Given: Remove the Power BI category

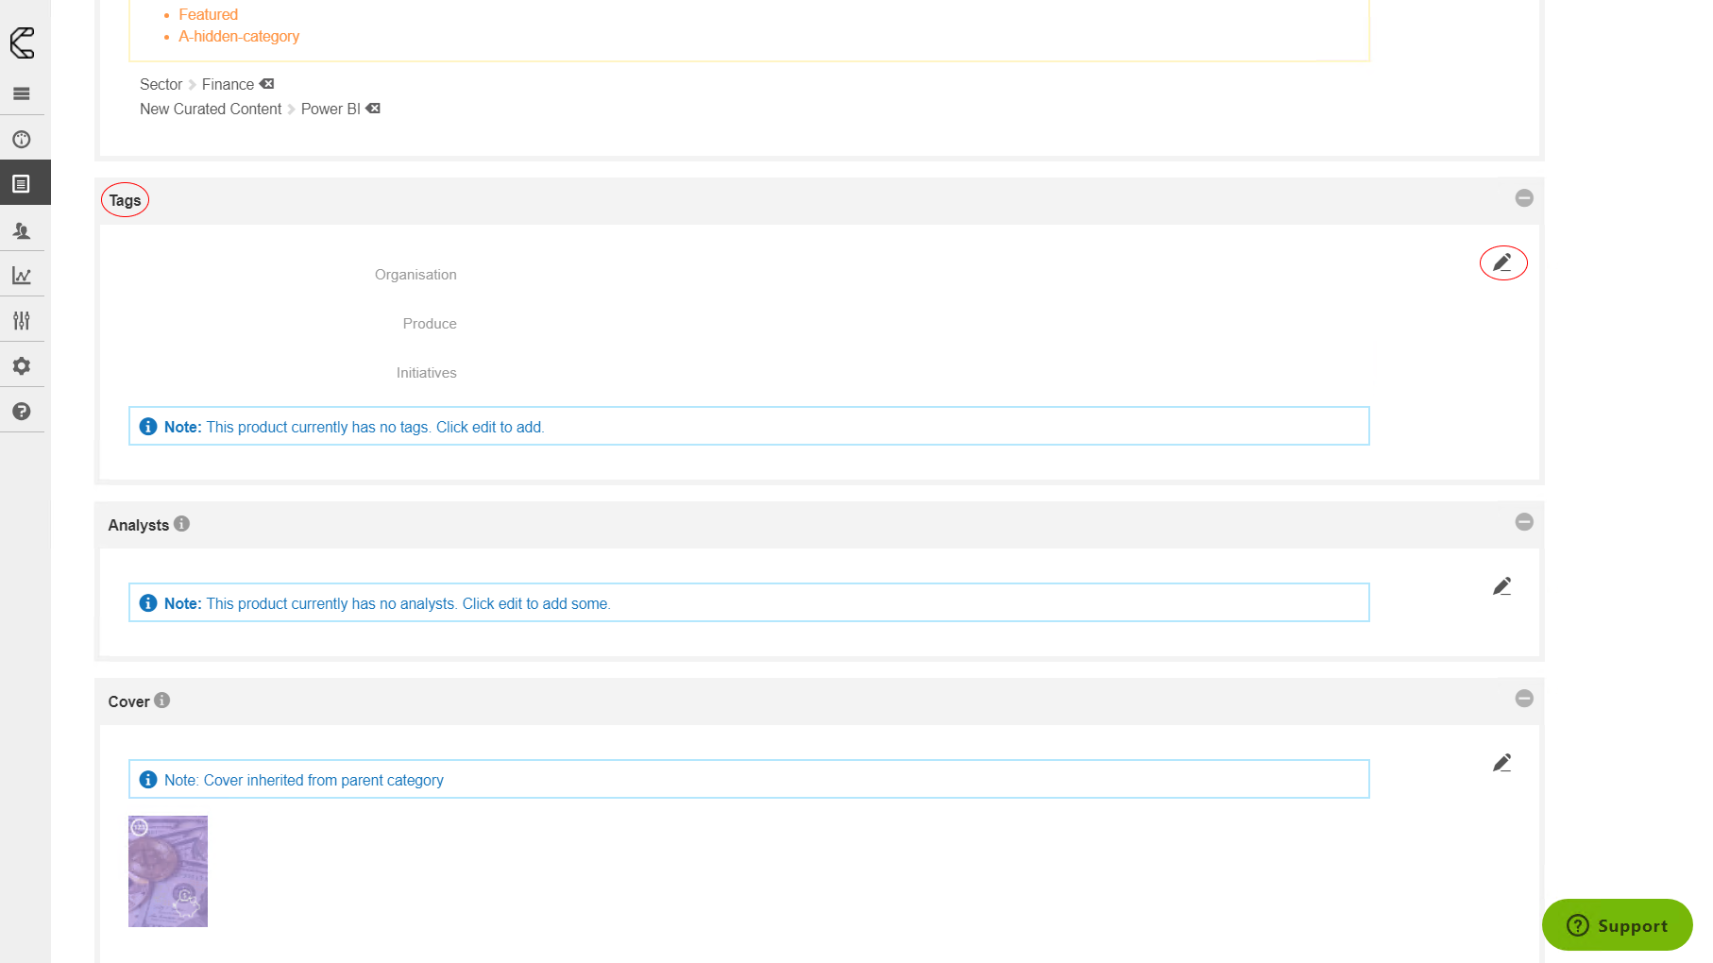Looking at the screenshot, I should coord(374,109).
